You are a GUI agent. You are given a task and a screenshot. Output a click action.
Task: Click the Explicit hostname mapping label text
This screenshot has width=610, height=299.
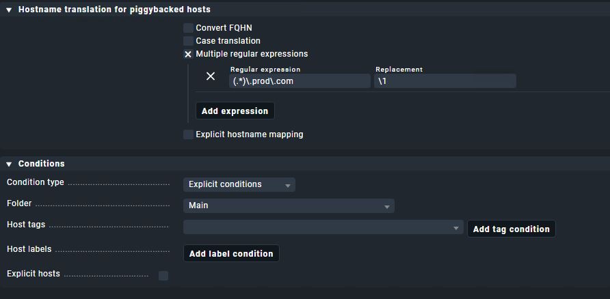point(250,134)
